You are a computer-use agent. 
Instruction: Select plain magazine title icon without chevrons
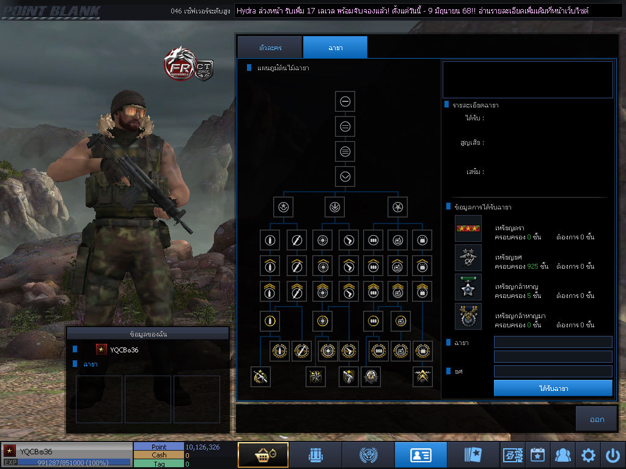(x=374, y=240)
